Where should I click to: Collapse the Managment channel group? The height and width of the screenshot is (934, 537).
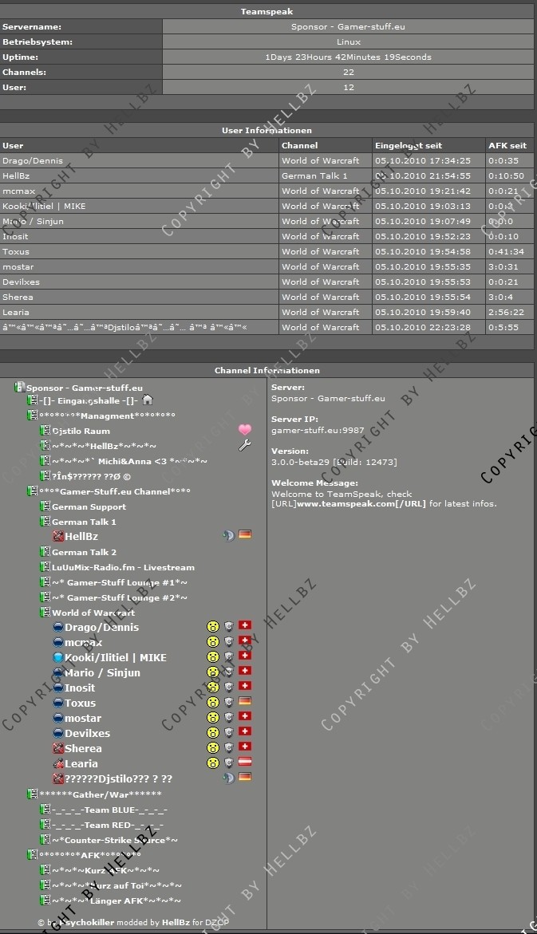pyautogui.click(x=33, y=416)
